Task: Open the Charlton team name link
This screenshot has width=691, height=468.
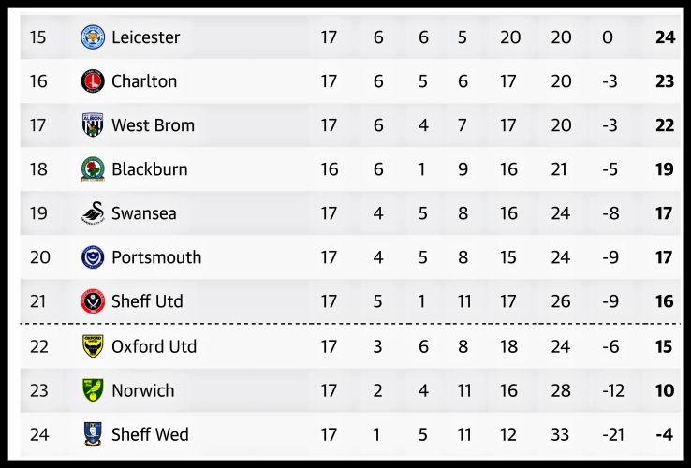Action: 143,81
